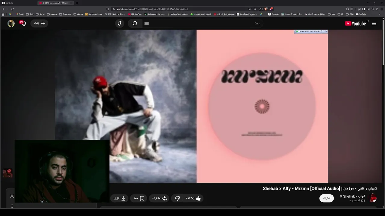Open the panel's three-dot options
385x216 pixels.
(12, 206)
